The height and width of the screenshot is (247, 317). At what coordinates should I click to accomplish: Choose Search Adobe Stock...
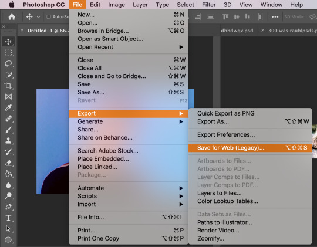[129, 151]
